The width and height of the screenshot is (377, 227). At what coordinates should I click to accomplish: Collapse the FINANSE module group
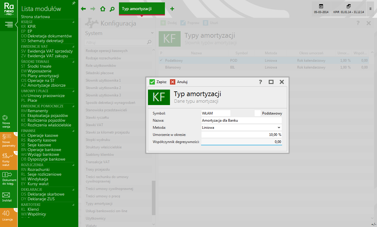73,131
